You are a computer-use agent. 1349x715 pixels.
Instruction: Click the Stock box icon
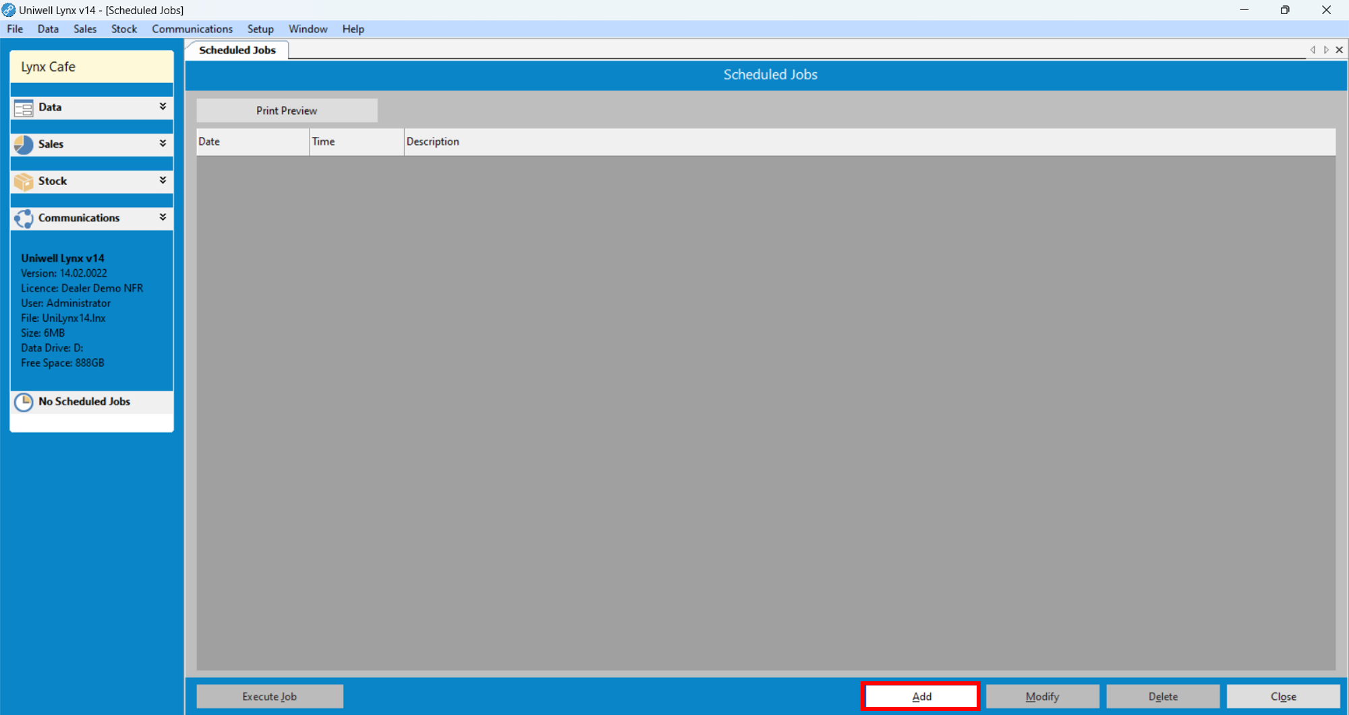24,181
